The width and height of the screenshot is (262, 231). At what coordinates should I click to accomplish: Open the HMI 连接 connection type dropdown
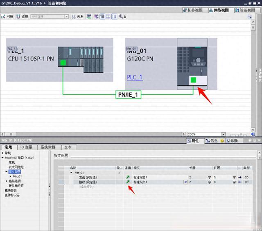(66, 16)
